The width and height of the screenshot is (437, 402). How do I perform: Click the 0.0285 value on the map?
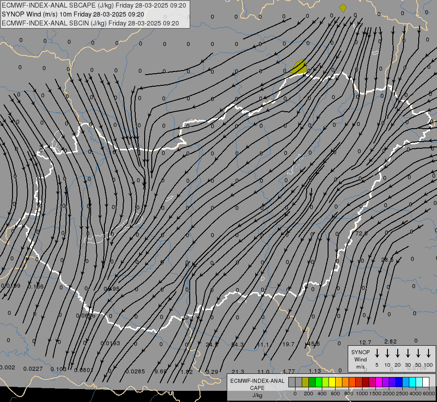pyautogui.click(x=135, y=371)
